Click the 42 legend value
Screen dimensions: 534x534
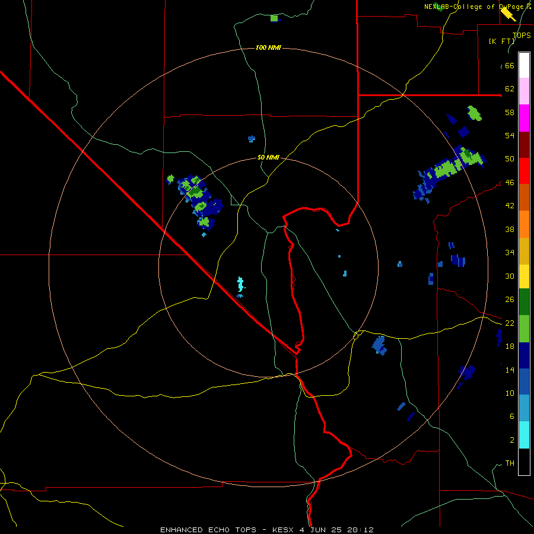pos(510,205)
